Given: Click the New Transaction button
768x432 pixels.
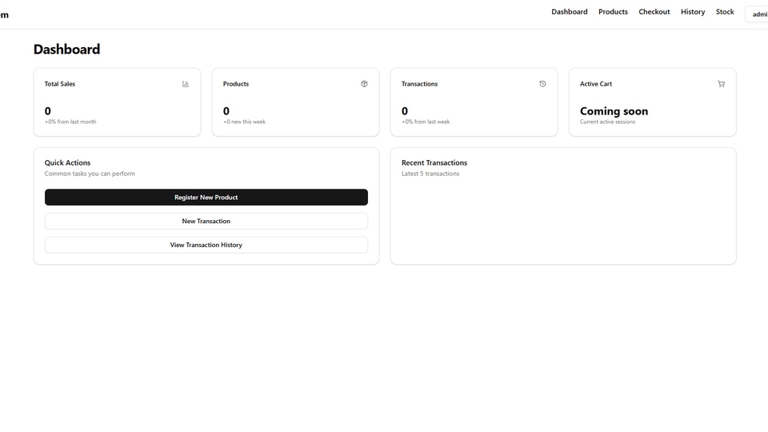Looking at the screenshot, I should pyautogui.click(x=206, y=222).
